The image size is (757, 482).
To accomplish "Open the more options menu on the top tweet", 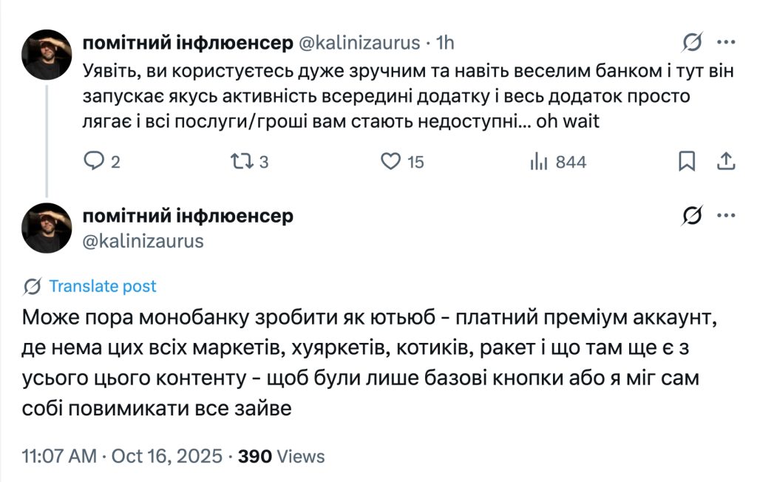I will [x=725, y=42].
